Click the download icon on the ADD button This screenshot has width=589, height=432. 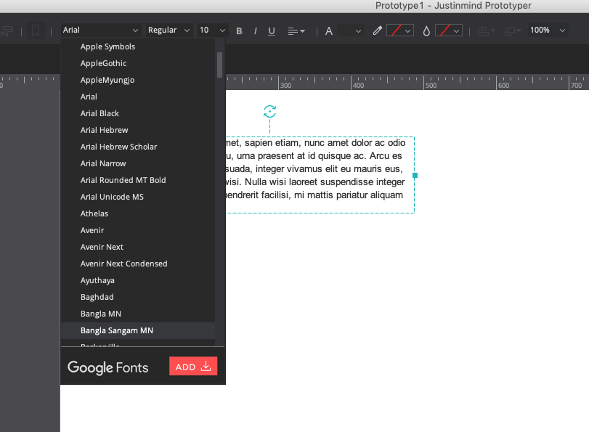pyautogui.click(x=206, y=367)
